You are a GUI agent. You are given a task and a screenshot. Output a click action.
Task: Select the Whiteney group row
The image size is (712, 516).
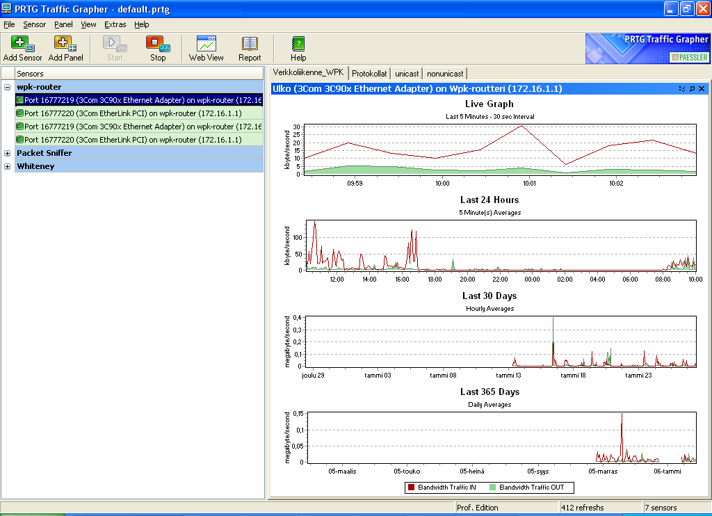point(139,166)
